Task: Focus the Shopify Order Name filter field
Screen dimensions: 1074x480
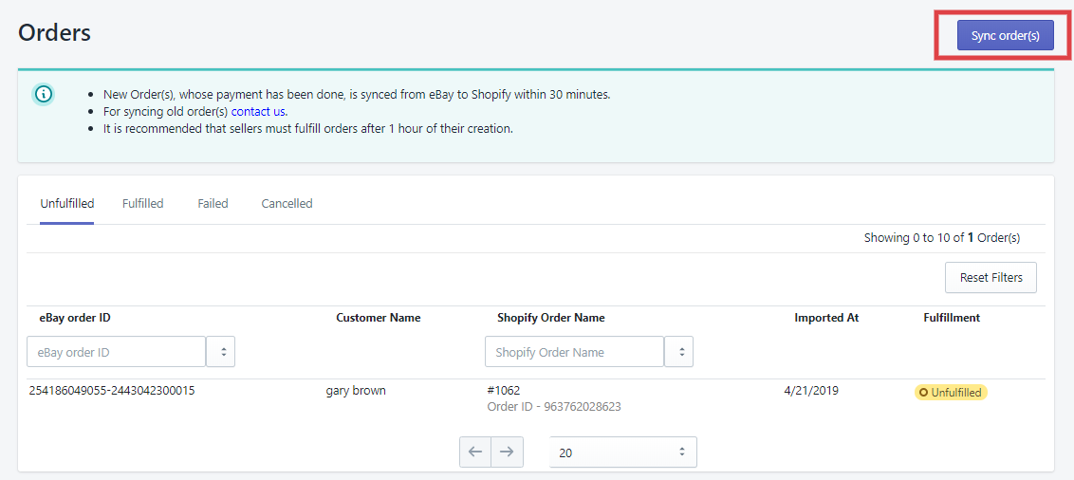Action: [x=574, y=352]
